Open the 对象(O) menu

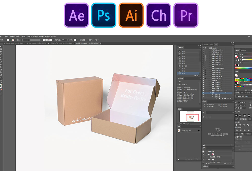(x=18, y=37)
